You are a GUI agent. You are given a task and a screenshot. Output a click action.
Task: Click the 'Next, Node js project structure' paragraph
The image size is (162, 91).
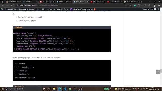(36, 57)
